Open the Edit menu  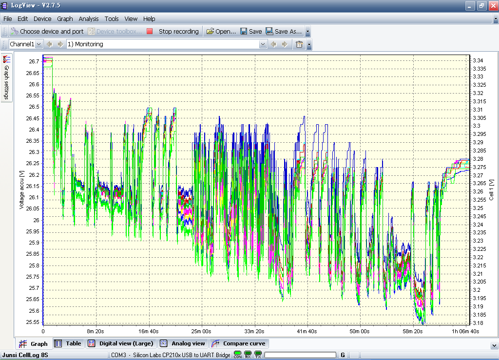(x=22, y=19)
